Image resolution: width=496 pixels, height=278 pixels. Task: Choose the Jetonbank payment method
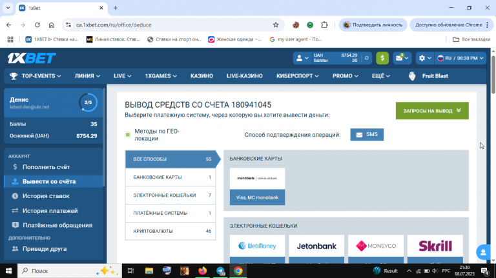316,249
